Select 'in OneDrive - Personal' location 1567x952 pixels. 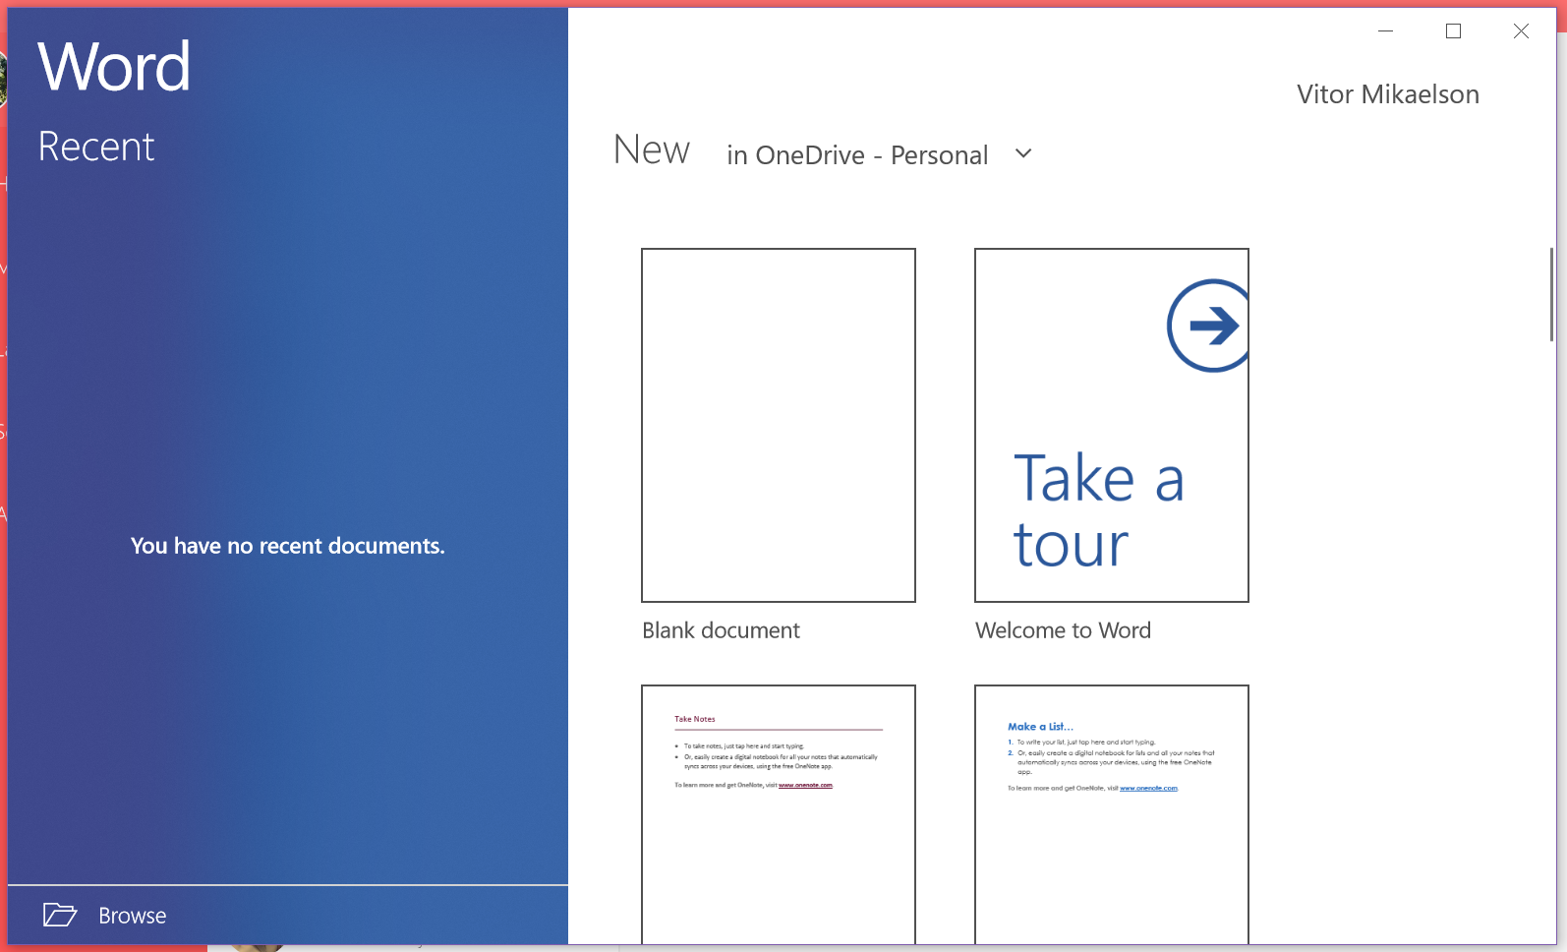pos(857,155)
